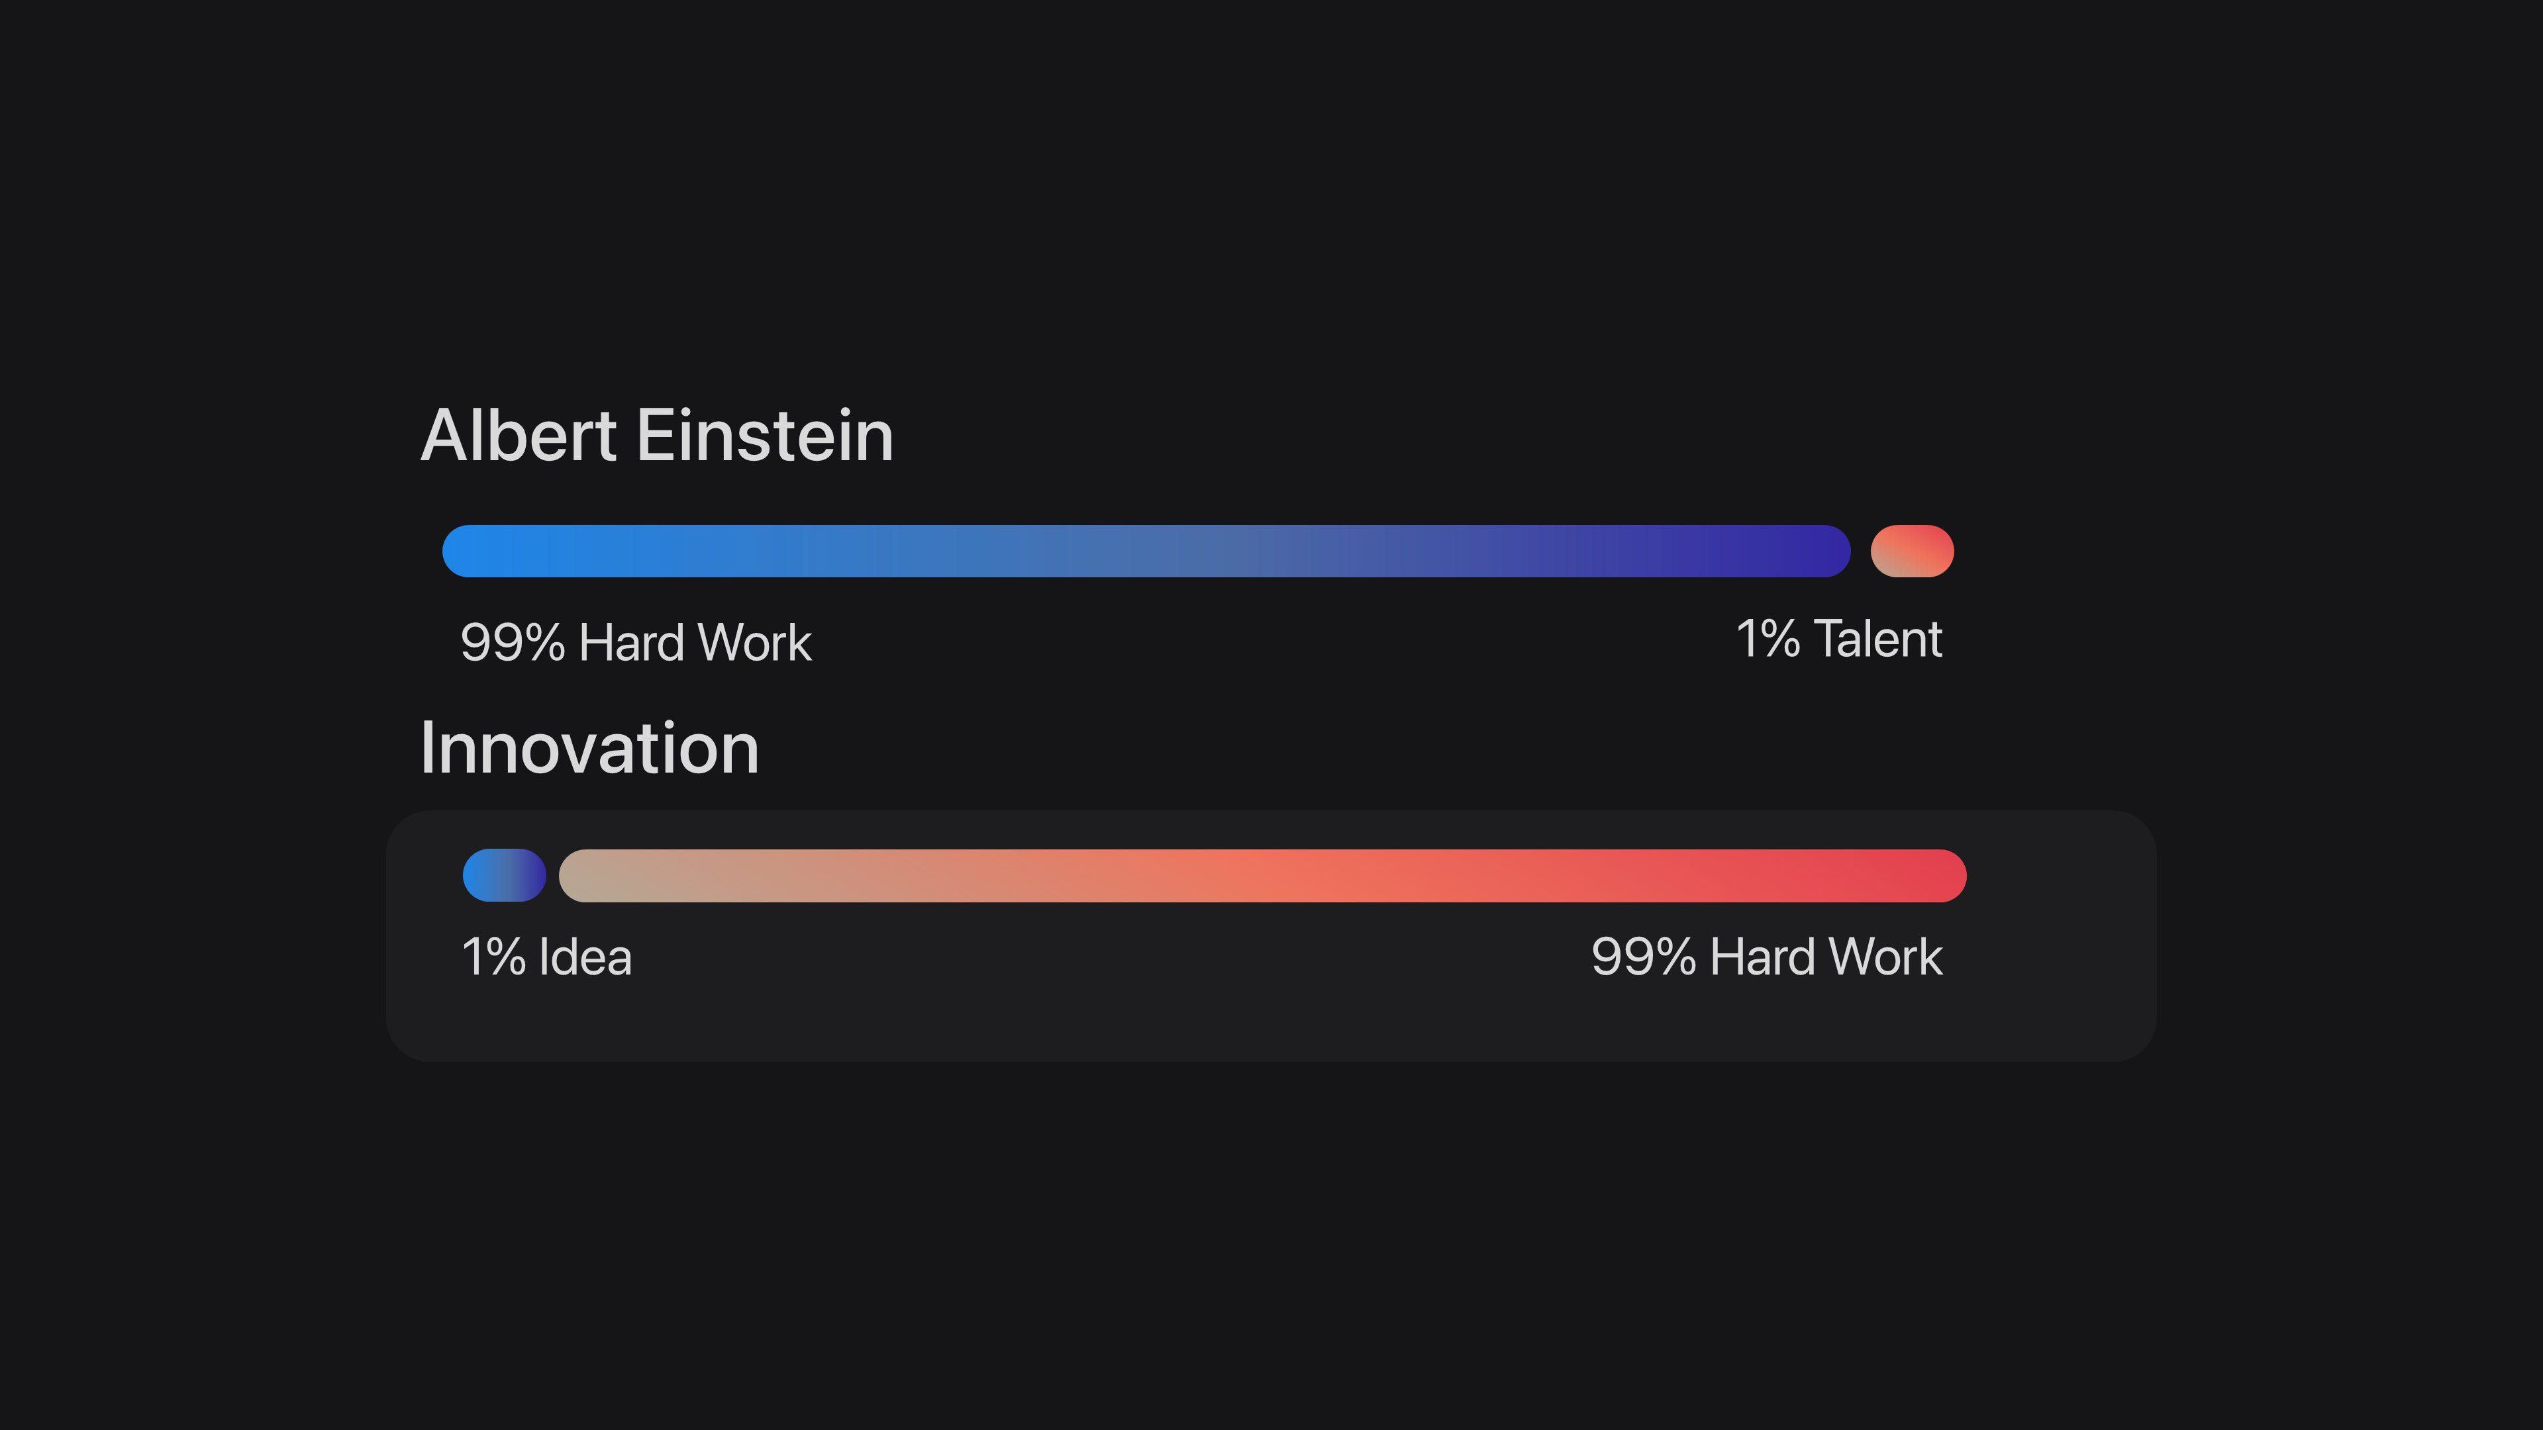Select the small red Talent pill

coord(1911,551)
